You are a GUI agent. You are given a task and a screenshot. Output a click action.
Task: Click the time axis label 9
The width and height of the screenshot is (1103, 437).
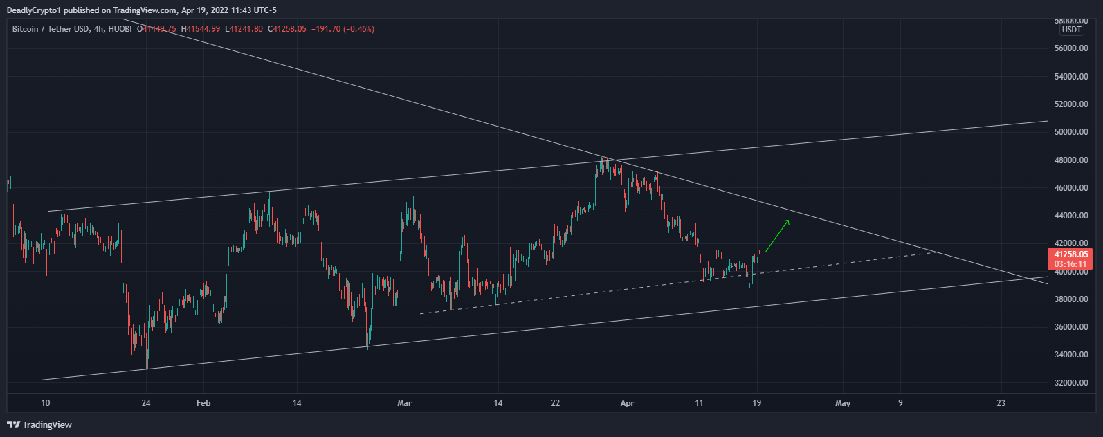(x=900, y=403)
